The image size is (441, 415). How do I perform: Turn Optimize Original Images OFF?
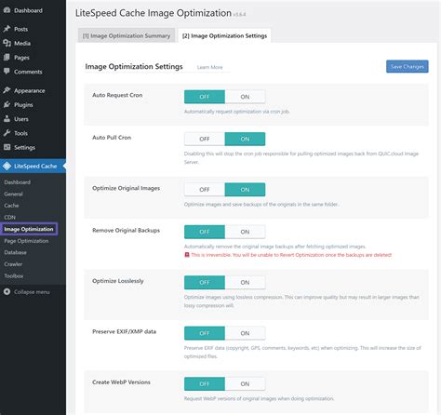coord(205,190)
